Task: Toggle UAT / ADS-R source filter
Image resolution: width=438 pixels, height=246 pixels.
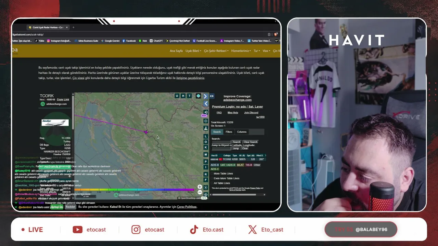Action: [228, 165]
